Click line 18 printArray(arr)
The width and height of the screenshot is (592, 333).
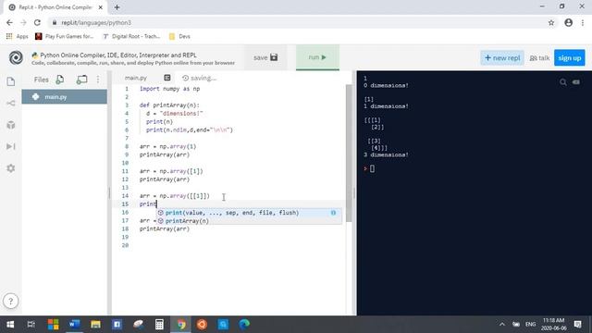click(165, 228)
